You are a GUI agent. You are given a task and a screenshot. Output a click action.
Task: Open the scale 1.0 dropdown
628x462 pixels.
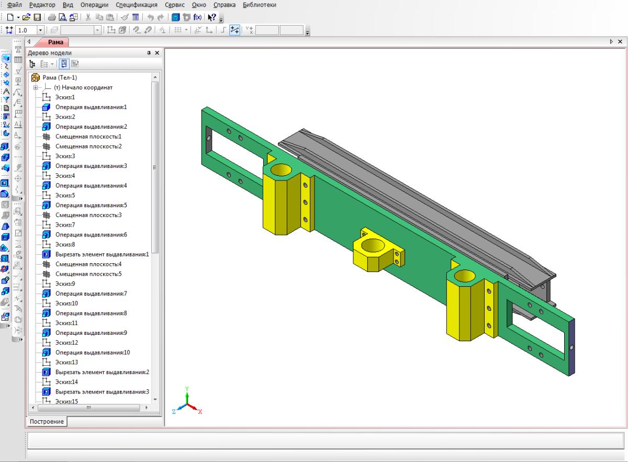click(40, 31)
